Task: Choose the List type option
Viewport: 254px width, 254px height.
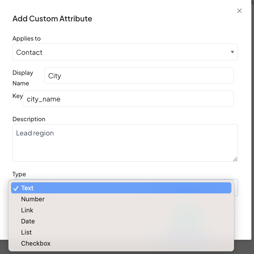Action: [x=27, y=232]
